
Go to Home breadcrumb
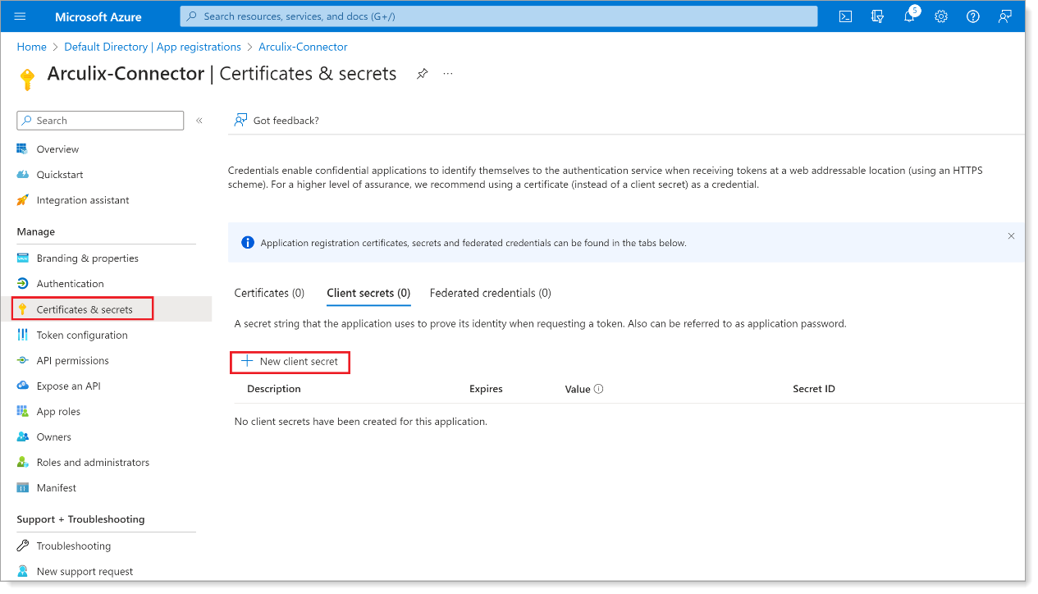pyautogui.click(x=31, y=47)
